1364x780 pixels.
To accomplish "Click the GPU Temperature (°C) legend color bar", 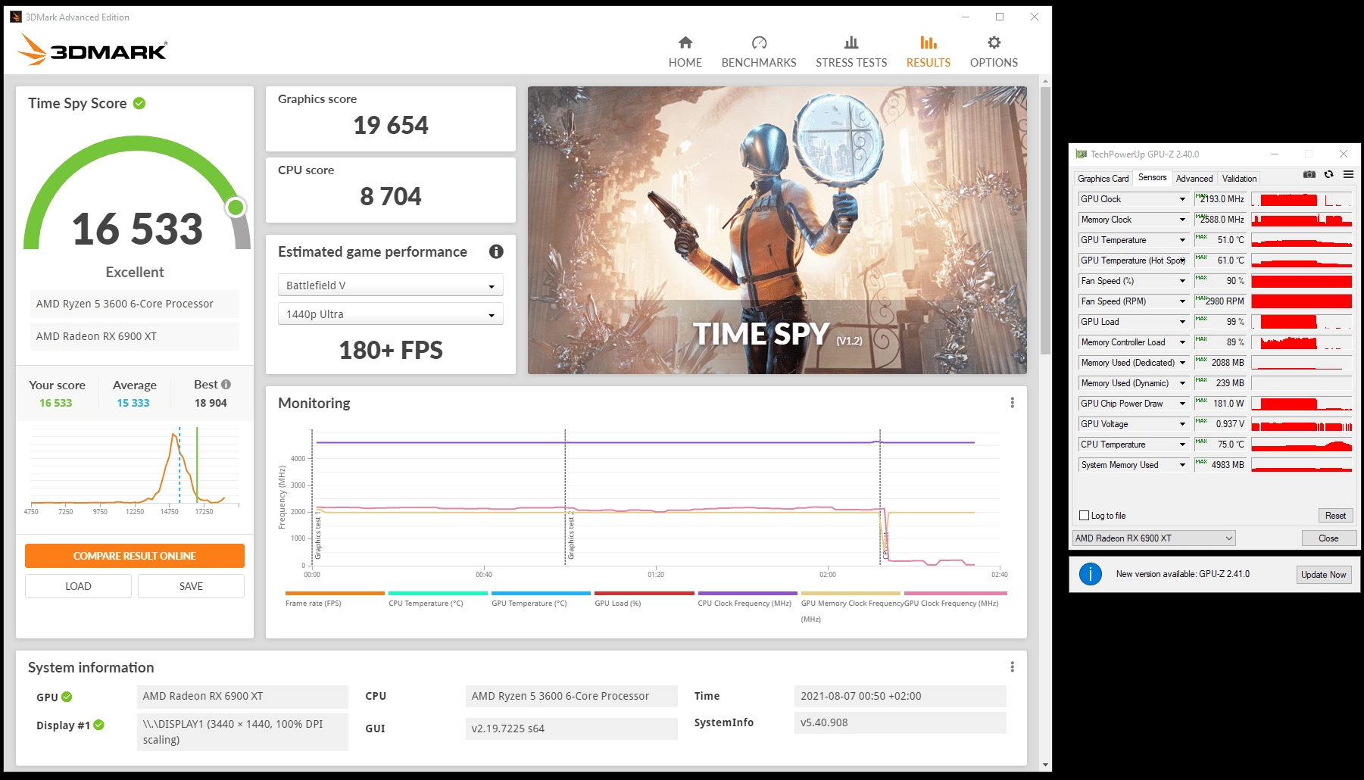I will click(x=541, y=593).
